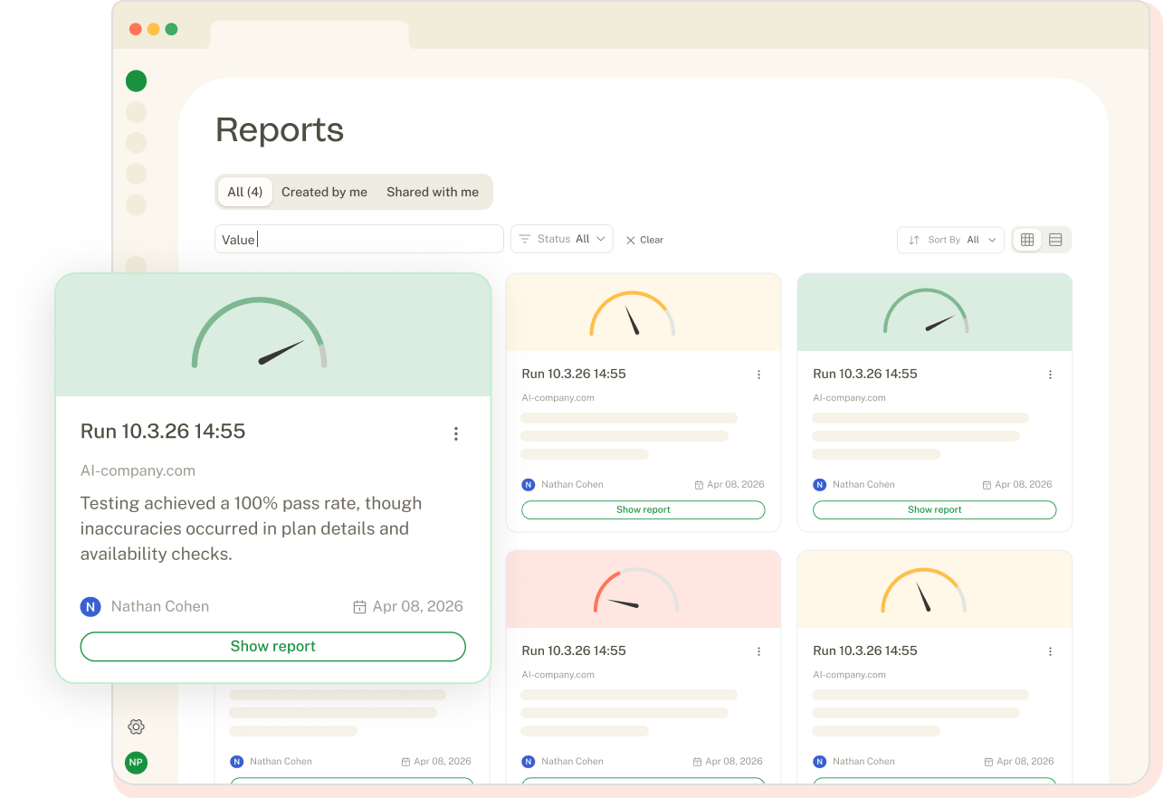Click the NP user avatar

(x=136, y=763)
